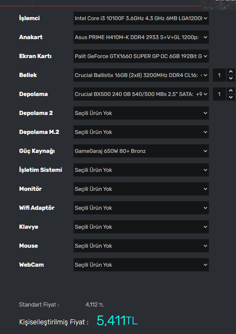Screen dimensions: 236x334
Task: Open the İşlemci processor dropdown
Action: coord(141,18)
